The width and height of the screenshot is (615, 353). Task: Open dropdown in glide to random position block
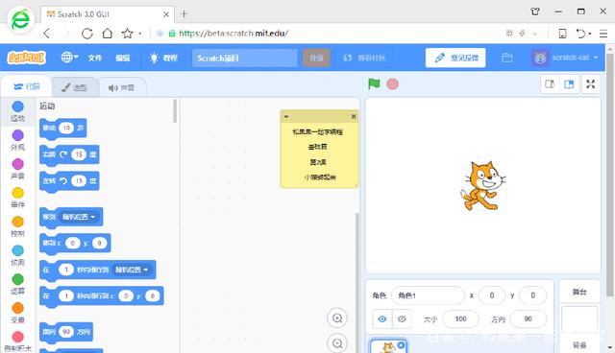pos(132,270)
